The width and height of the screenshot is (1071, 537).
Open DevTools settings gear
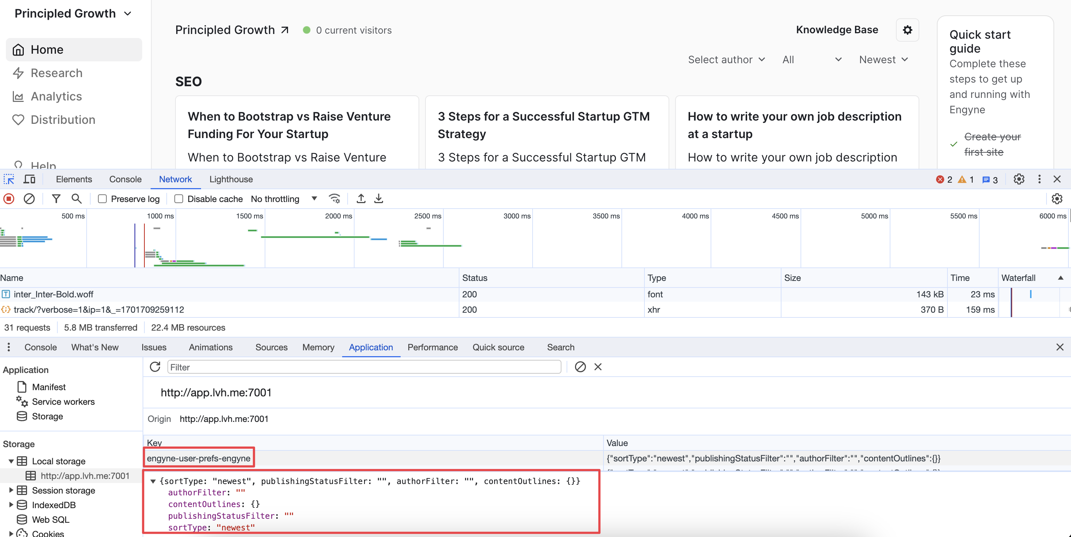(1019, 179)
